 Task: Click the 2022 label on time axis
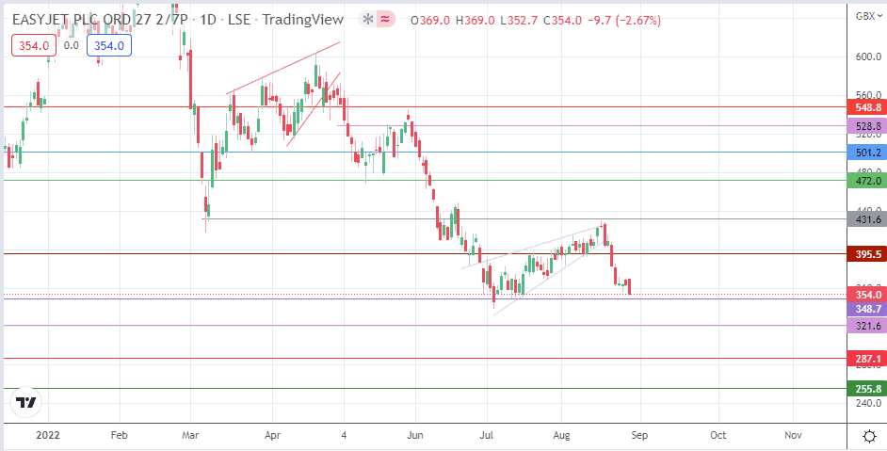click(x=48, y=435)
